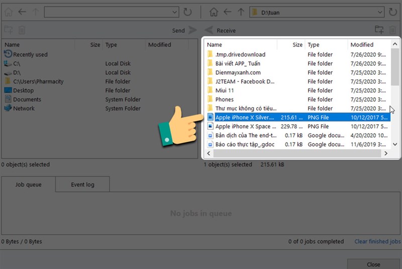Select Apple iPhone X Silver PNG file
The width and height of the screenshot is (402, 269).
pos(297,117)
